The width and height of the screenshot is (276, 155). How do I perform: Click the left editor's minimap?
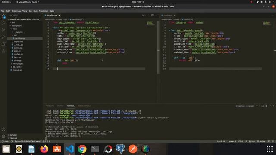pyautogui.click(x=151, y=23)
